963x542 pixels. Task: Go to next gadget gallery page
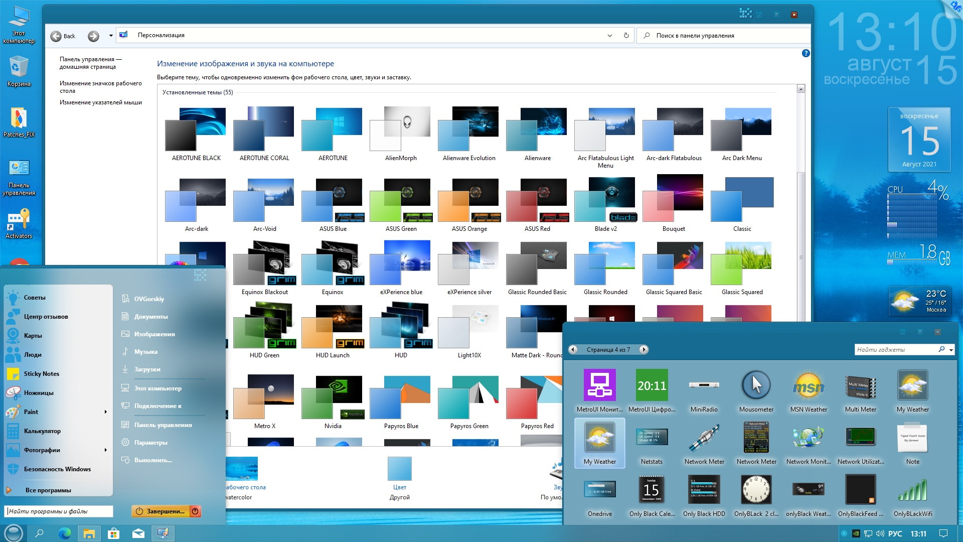pyautogui.click(x=644, y=349)
